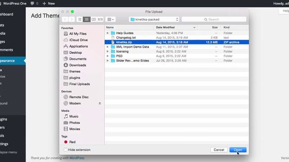The width and height of the screenshot is (289, 162).
Task: Switch to icon grid view
Action: click(80, 19)
